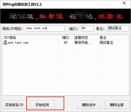Click the title bar text 禁Ping批量检测工具V1.1
The width and height of the screenshot is (131, 112).
click(22, 4)
